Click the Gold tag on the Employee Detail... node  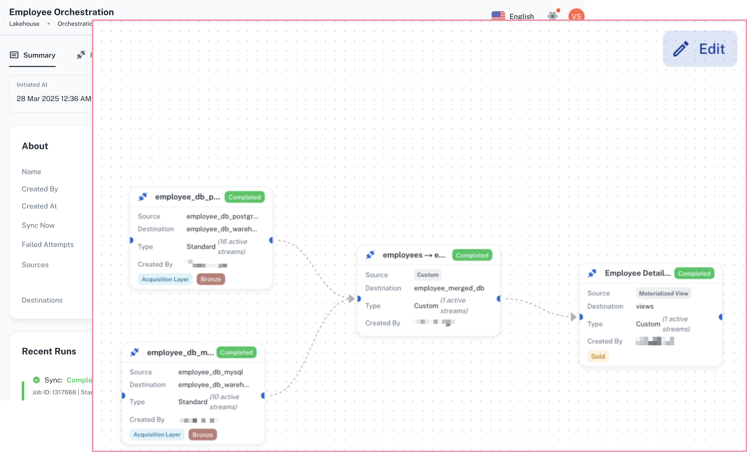coord(598,356)
